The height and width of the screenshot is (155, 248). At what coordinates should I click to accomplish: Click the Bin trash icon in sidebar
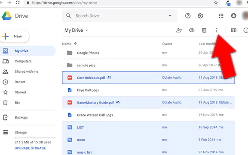[x=6, y=103]
